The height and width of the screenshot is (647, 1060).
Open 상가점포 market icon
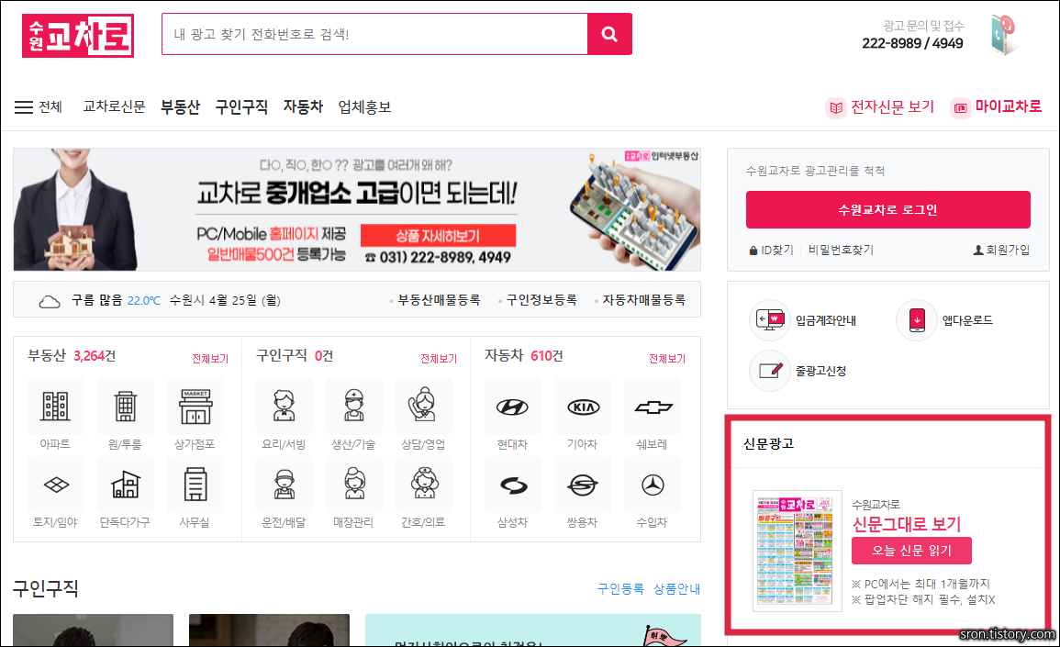tap(195, 407)
